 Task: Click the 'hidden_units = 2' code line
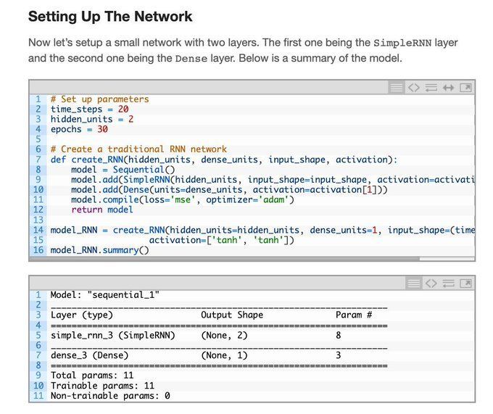[92, 120]
